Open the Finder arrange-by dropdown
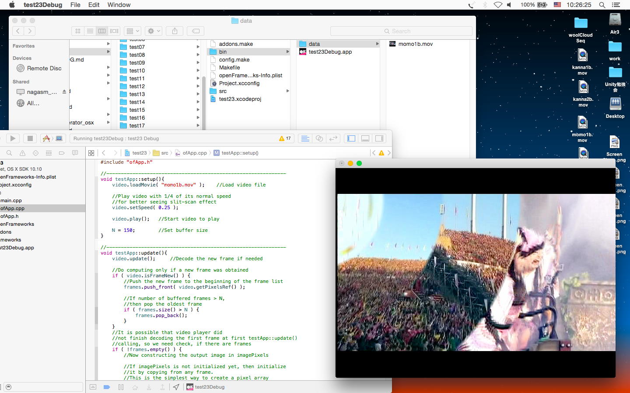The height and width of the screenshot is (393, 630). [x=132, y=31]
